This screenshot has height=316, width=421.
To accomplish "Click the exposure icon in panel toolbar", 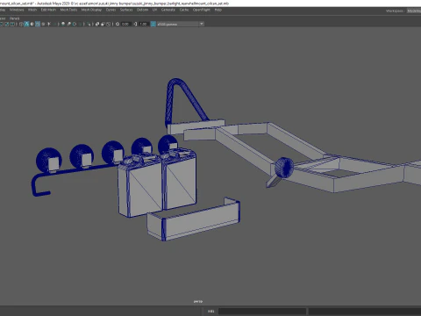I will click(x=118, y=24).
